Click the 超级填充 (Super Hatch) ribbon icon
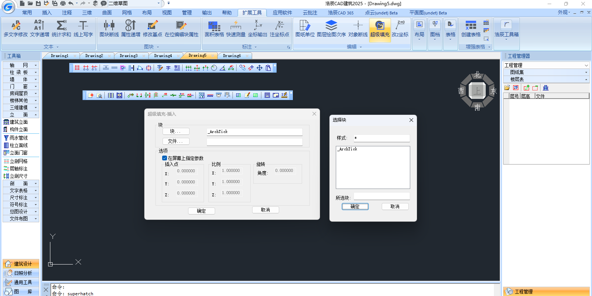Viewport: 592px width, 296px height. coord(380,29)
